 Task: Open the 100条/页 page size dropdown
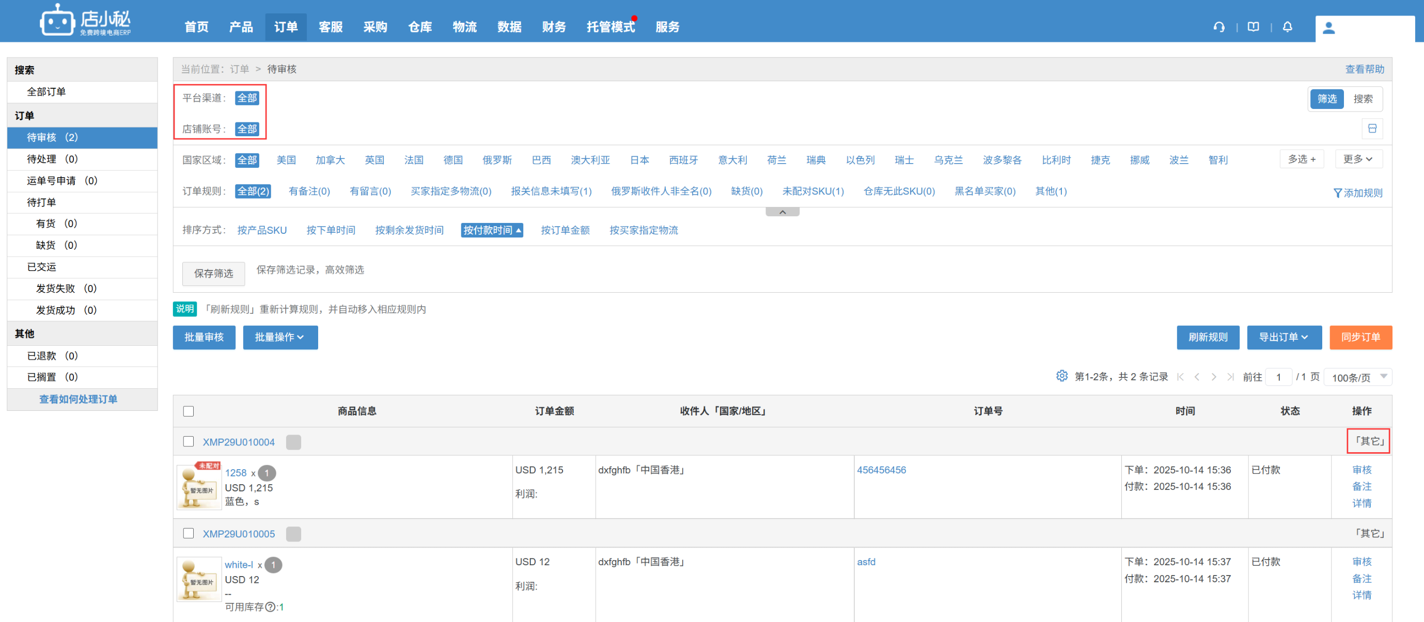coord(1358,377)
